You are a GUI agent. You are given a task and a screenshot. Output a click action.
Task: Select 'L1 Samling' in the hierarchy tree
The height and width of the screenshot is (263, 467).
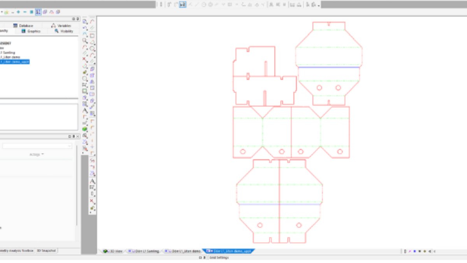point(8,53)
